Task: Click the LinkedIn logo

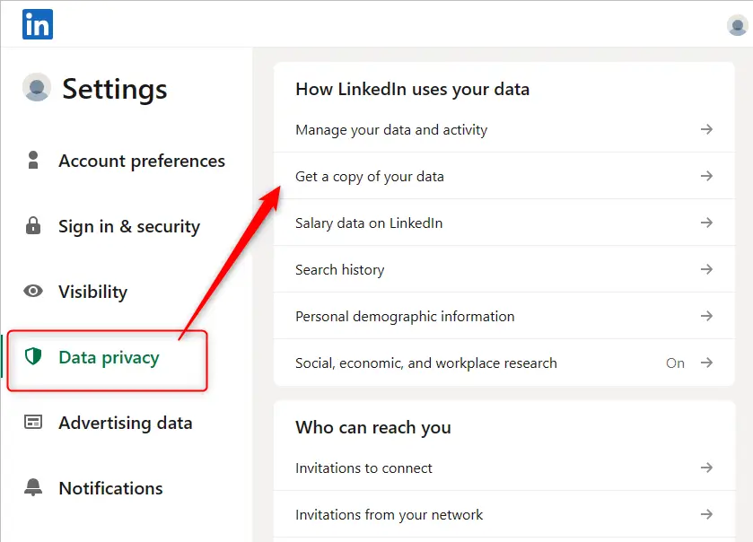Action: [37, 24]
